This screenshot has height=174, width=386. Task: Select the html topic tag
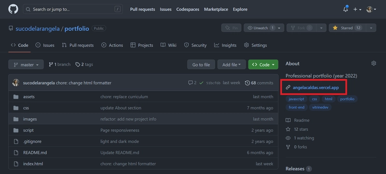(x=329, y=99)
